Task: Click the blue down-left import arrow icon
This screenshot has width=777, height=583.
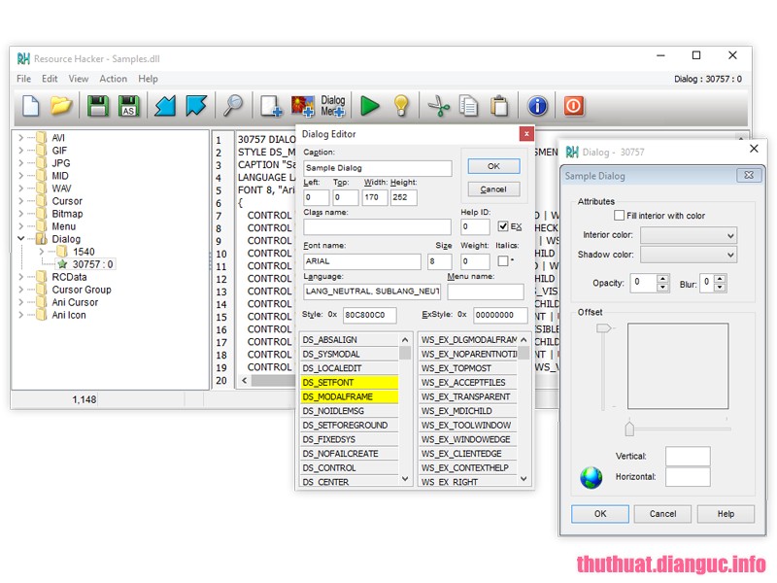Action: coord(165,106)
